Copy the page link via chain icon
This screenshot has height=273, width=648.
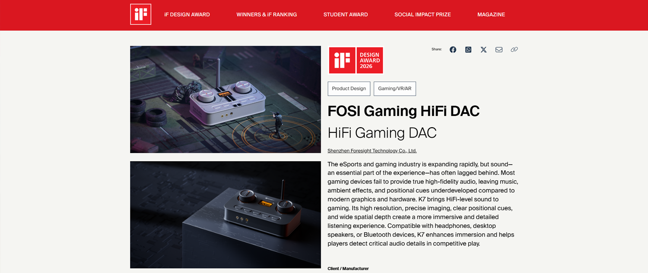click(514, 50)
